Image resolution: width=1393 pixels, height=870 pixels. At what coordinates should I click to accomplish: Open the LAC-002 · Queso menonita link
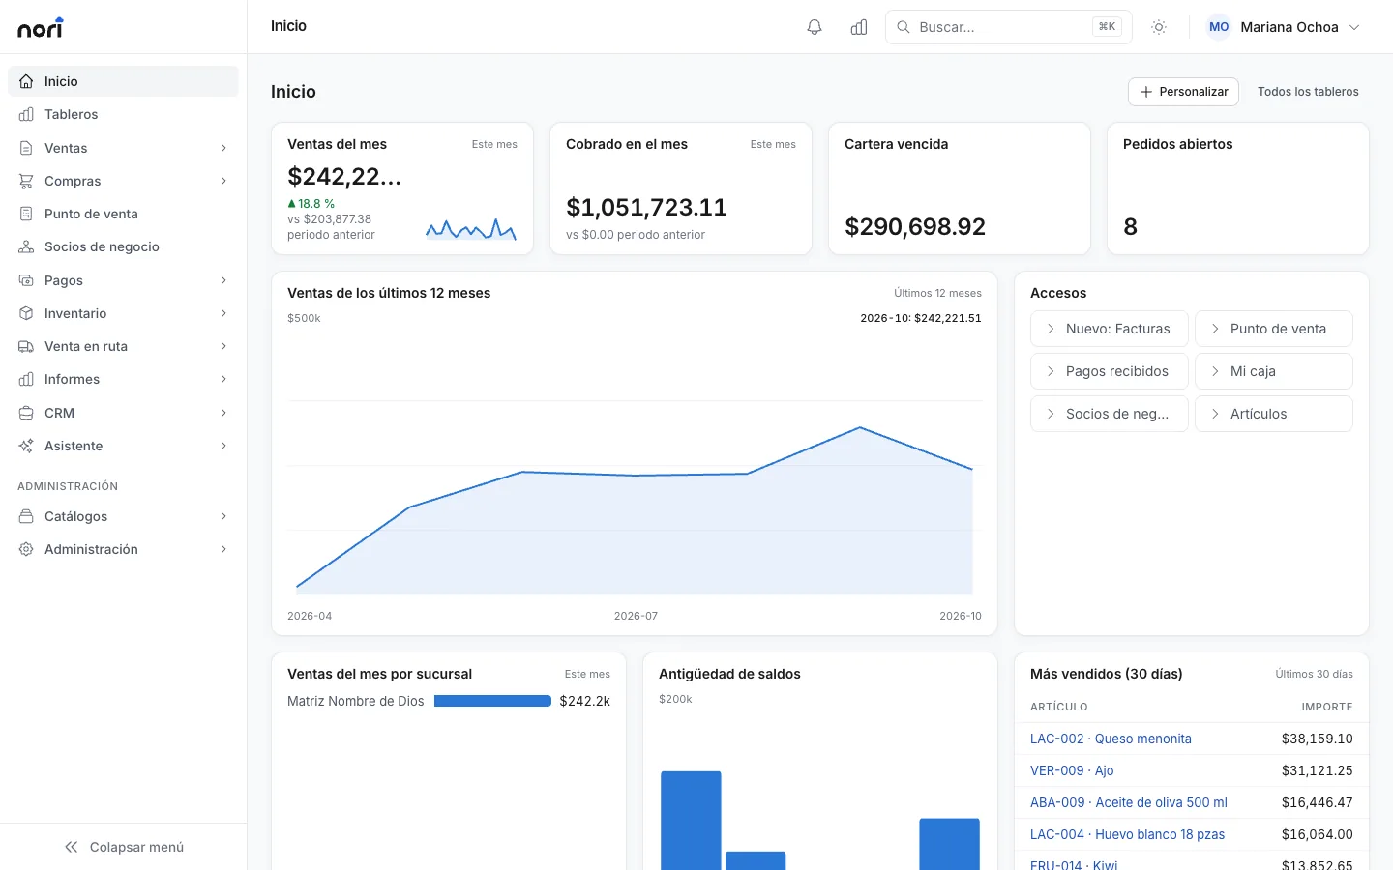(x=1111, y=739)
